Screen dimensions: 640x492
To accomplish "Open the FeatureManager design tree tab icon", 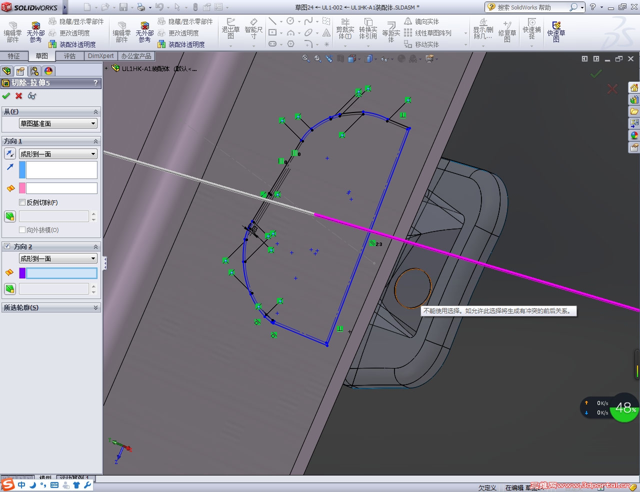I will 6,71.
